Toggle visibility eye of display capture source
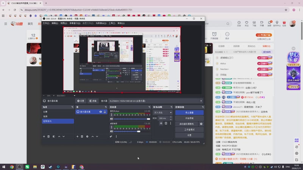Screen dimensions: 303x170 (101, 112)
